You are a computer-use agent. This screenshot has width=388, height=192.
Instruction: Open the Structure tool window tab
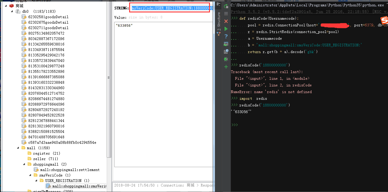pos(218,24)
